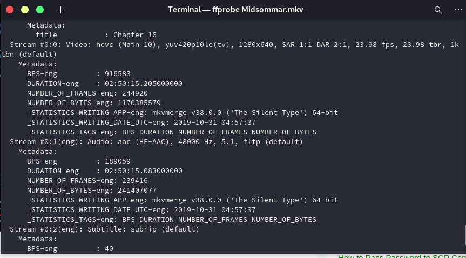Click the Stream #0:1 Audio aac line
The image size is (466, 258).
click(x=157, y=142)
